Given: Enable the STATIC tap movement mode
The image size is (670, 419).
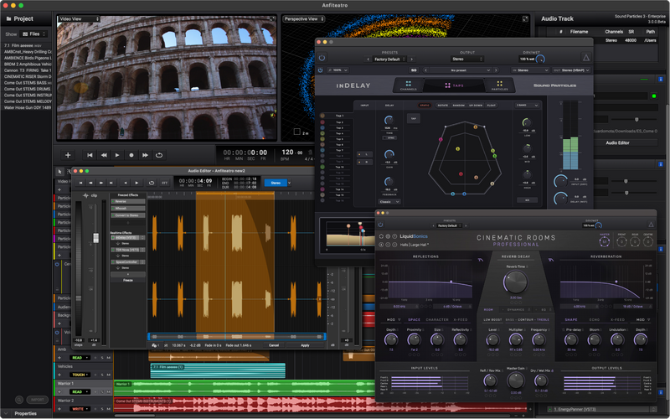Looking at the screenshot, I should [x=425, y=105].
